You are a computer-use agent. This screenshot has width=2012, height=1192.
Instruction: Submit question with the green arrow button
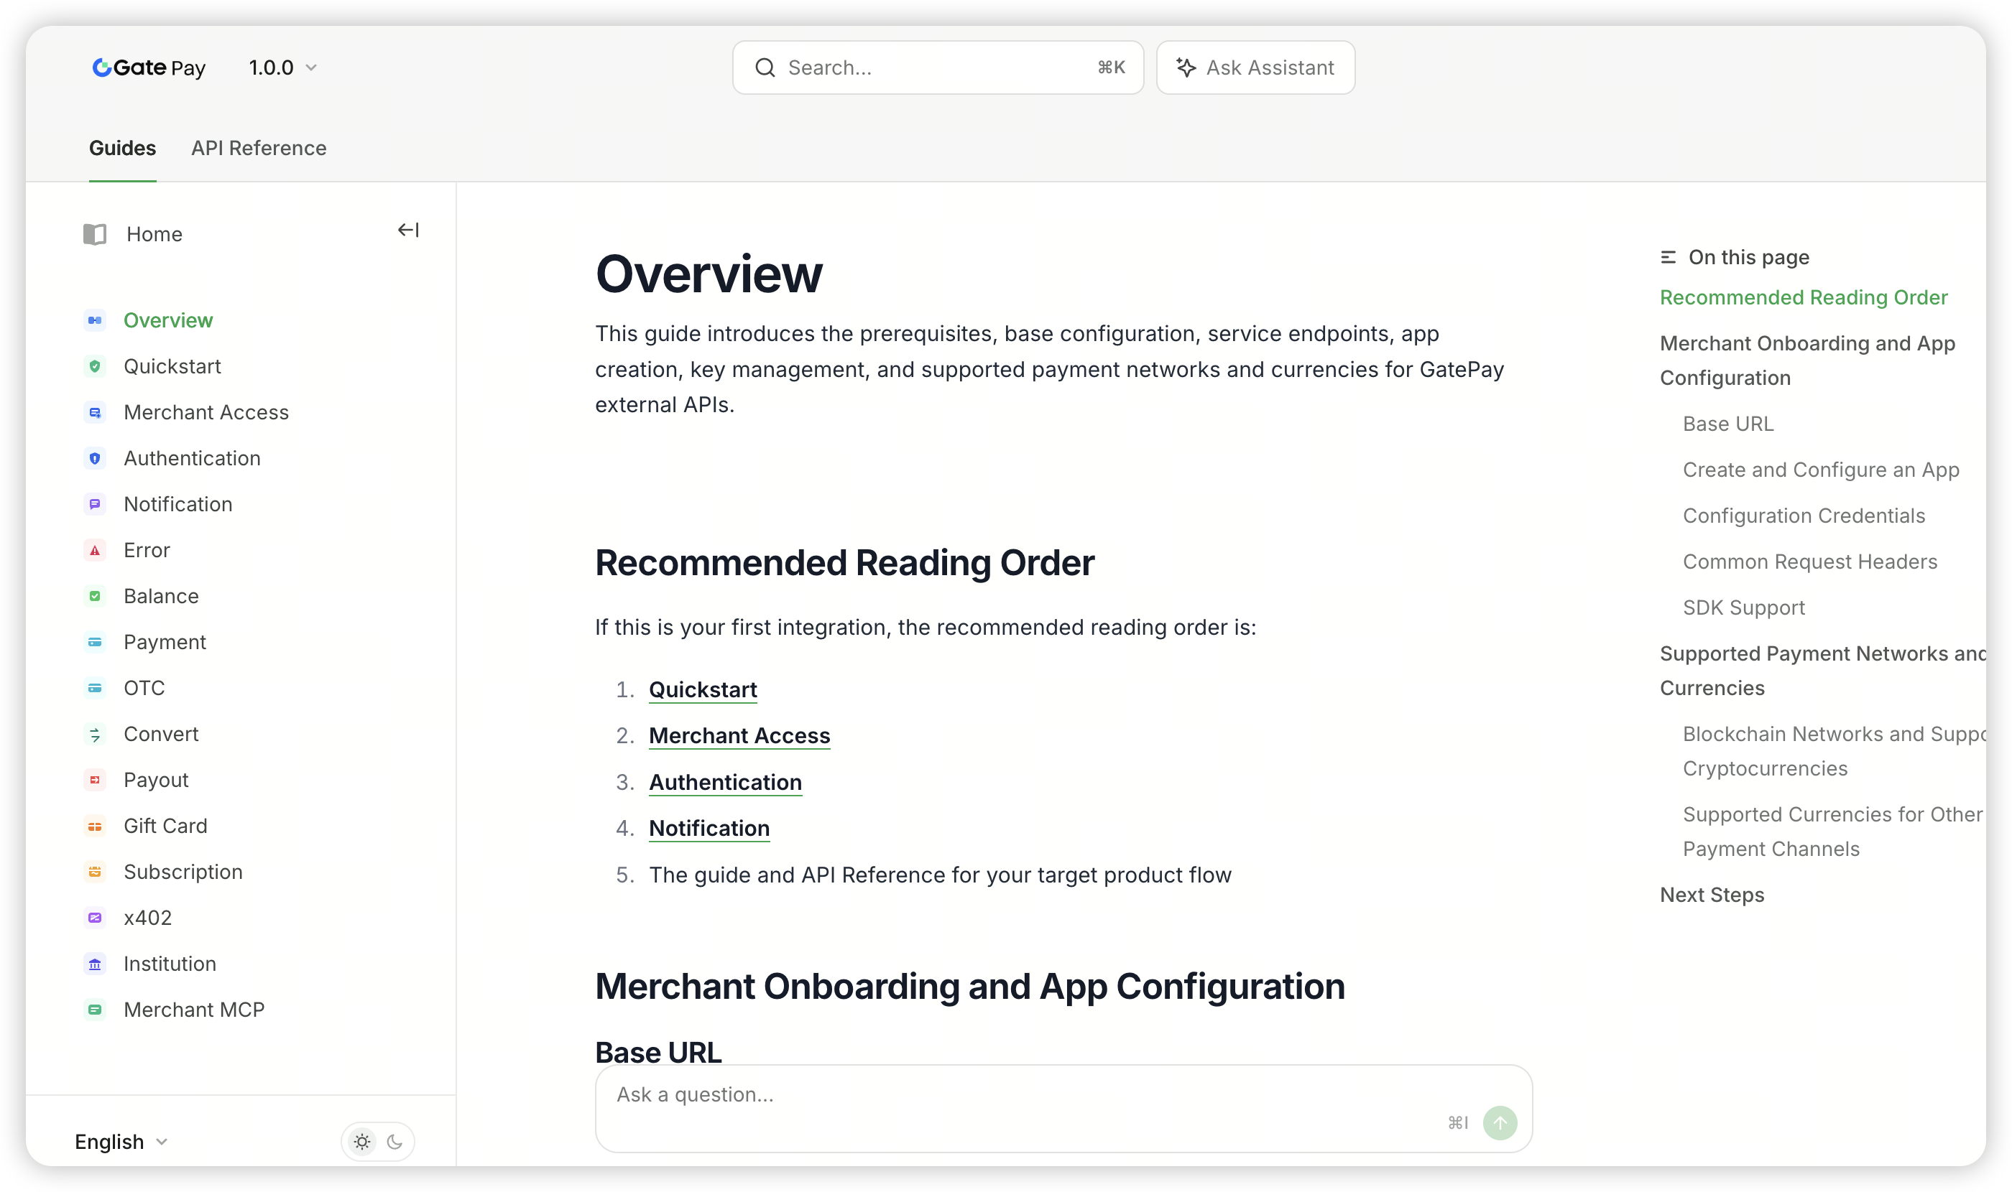pyautogui.click(x=1500, y=1123)
